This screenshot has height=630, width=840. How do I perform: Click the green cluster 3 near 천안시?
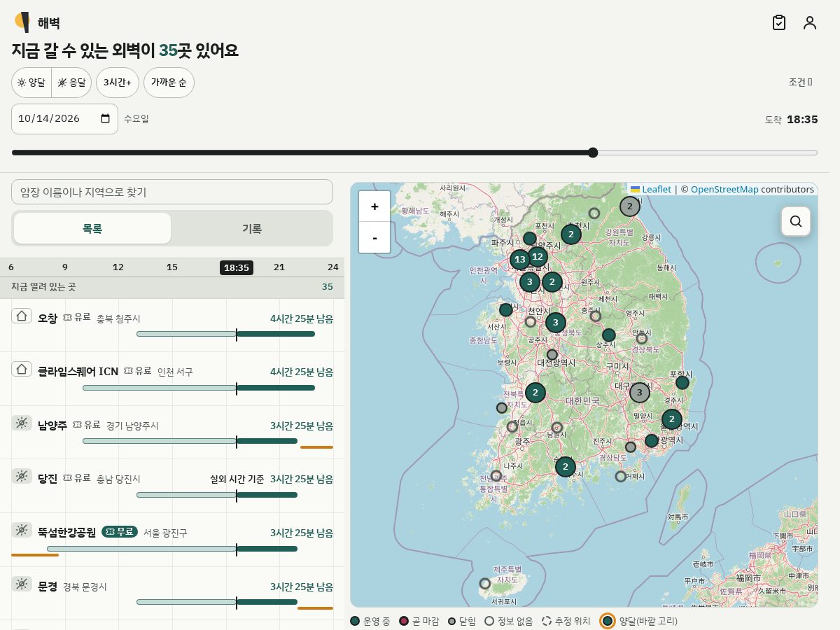pyautogui.click(x=556, y=323)
